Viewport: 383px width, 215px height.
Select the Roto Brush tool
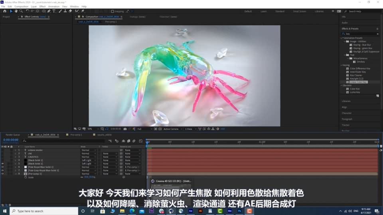click(x=77, y=11)
